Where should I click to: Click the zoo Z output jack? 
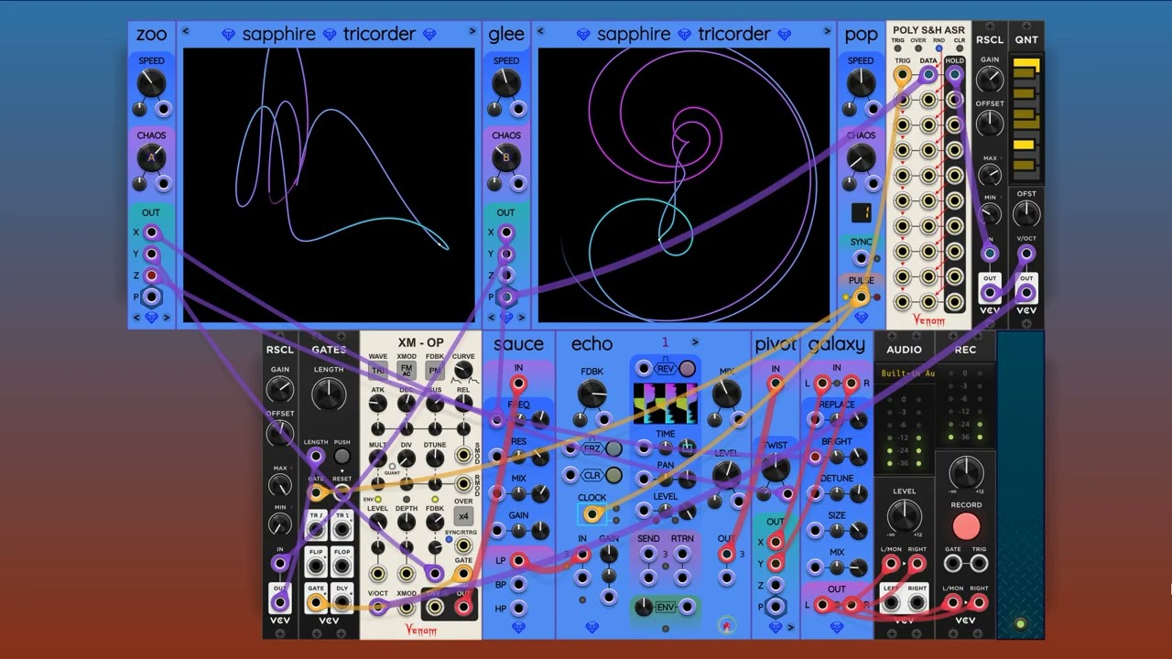click(151, 275)
